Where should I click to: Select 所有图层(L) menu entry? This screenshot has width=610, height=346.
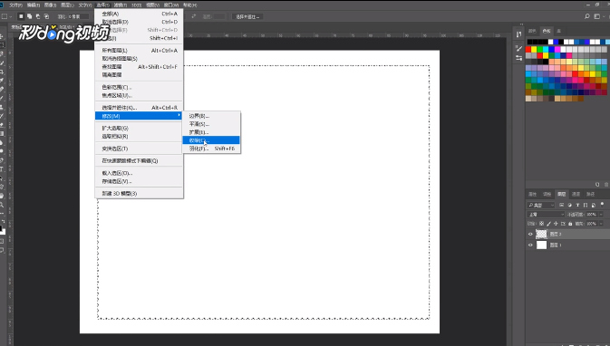pyautogui.click(x=139, y=51)
